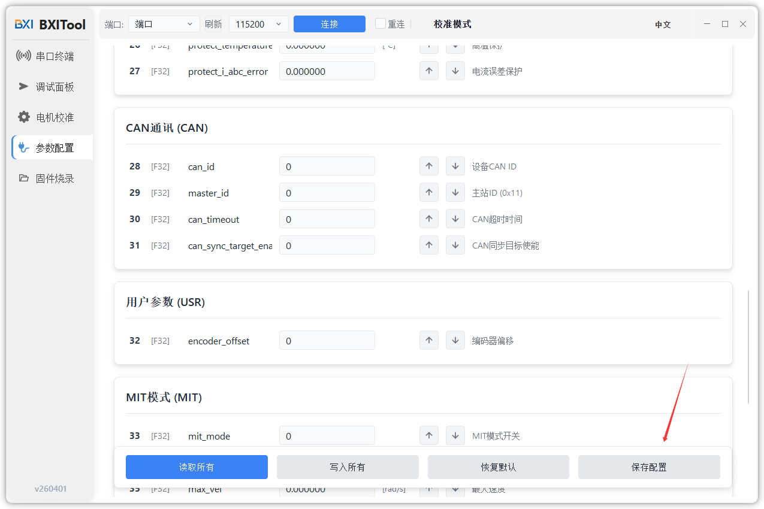Click up arrow for protect_i_abc_error

pos(429,71)
